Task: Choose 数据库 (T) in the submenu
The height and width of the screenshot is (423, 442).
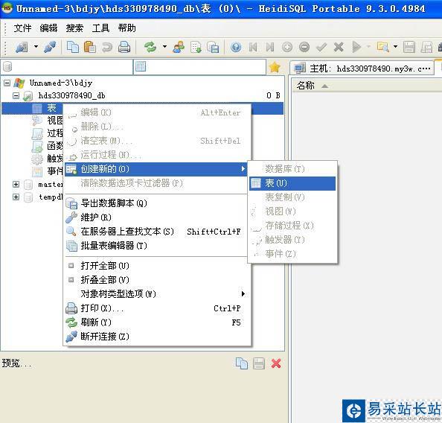Action: coord(292,169)
